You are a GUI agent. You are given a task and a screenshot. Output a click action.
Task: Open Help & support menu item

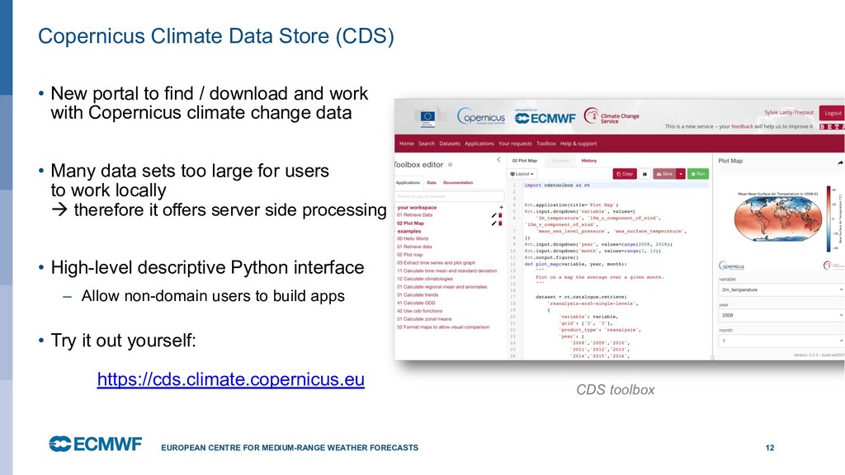578,143
